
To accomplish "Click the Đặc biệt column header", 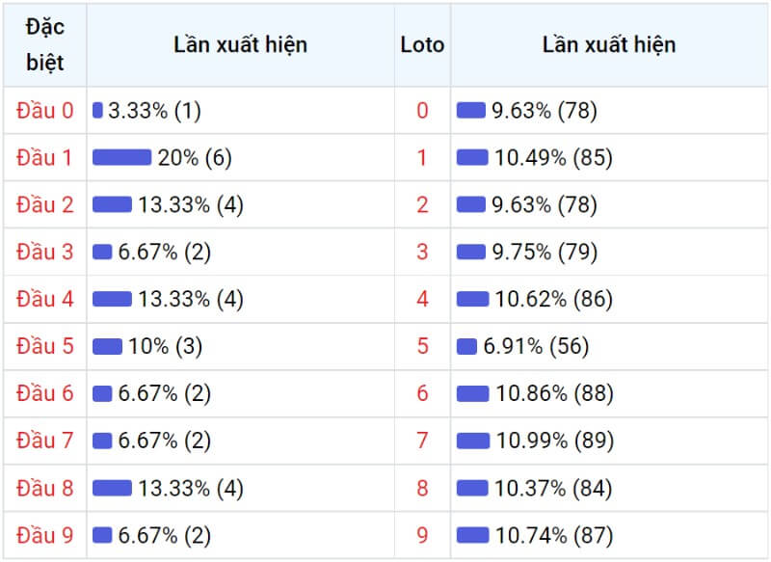I will pos(44,44).
